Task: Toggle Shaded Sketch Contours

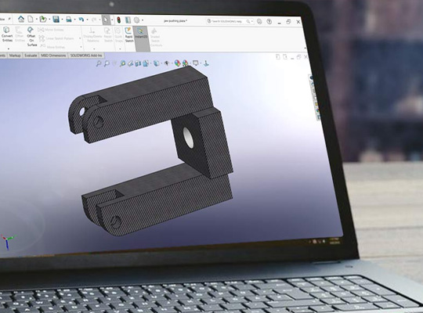Action: tap(155, 38)
